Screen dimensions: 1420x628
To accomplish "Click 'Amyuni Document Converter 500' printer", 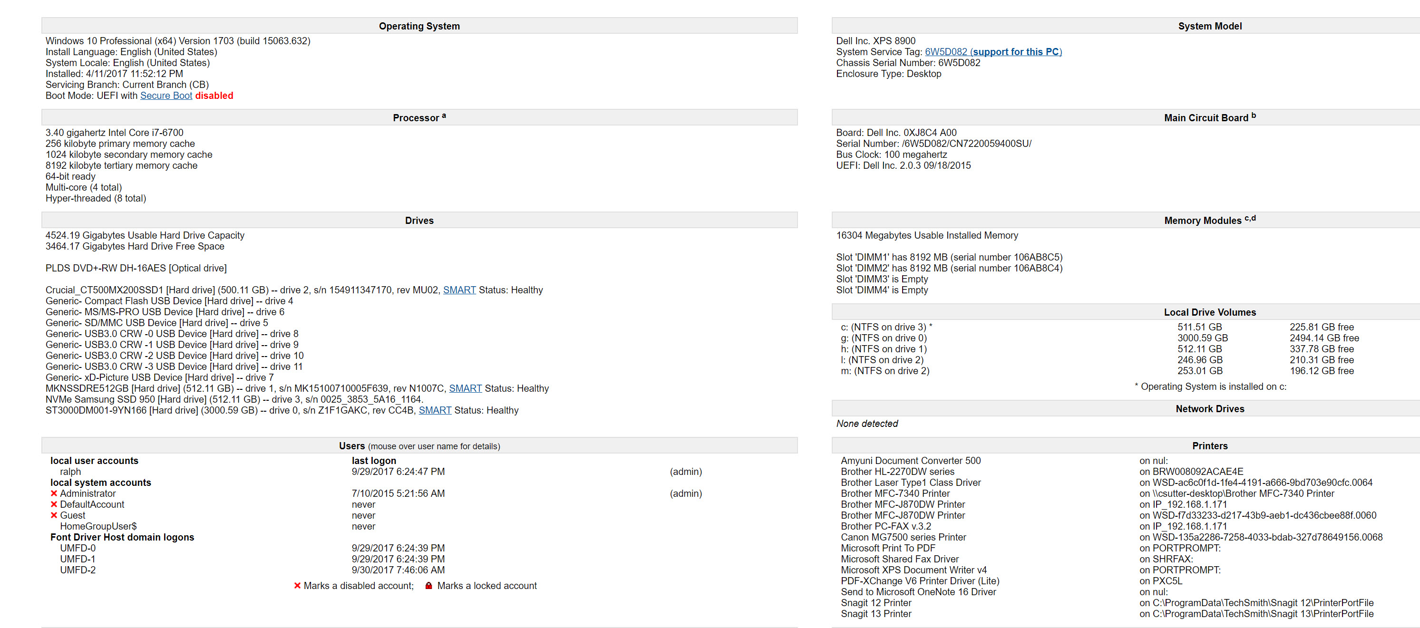I will click(911, 461).
